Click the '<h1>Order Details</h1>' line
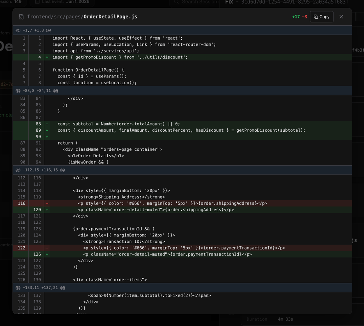Image resolution: width=364 pixels, height=326 pixels. coord(182,156)
